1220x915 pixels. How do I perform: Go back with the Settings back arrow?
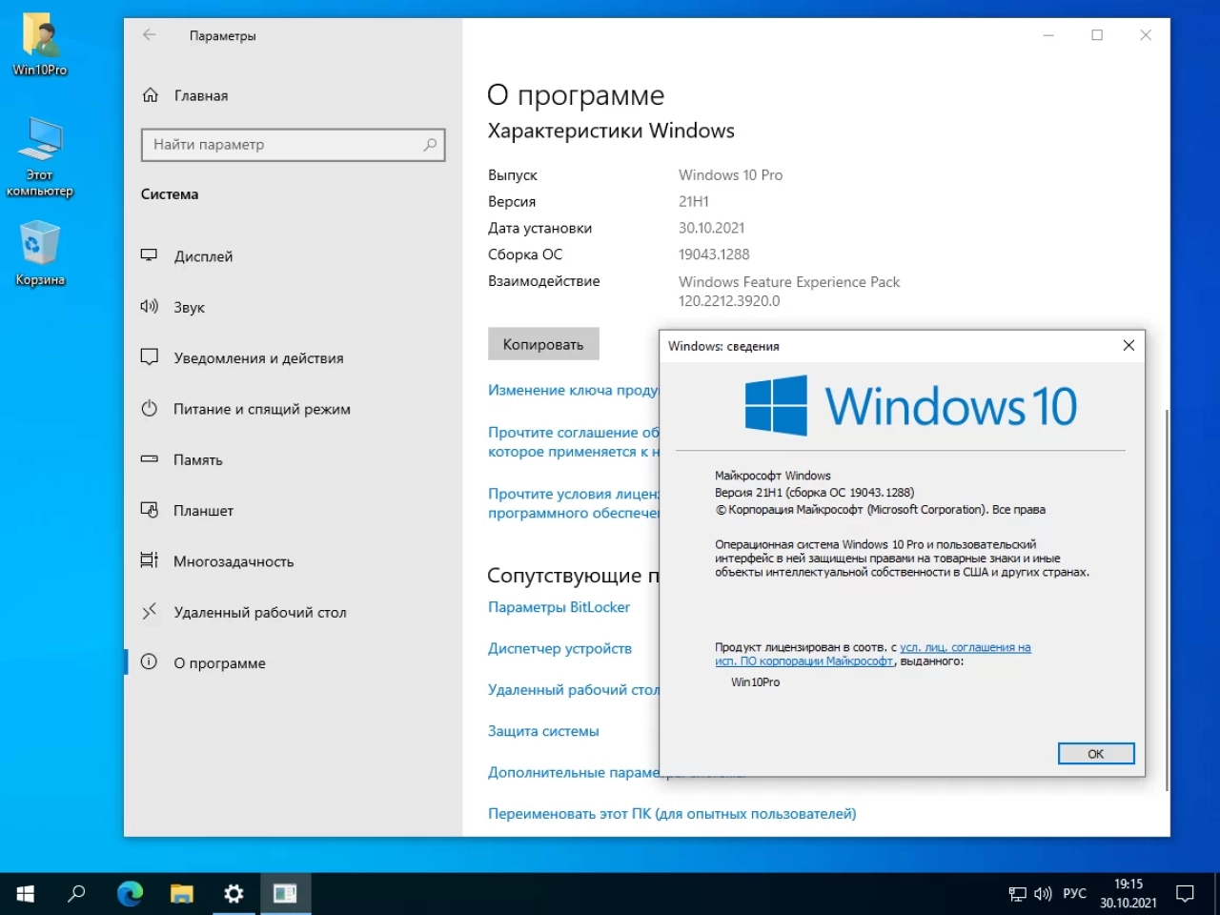tap(149, 35)
